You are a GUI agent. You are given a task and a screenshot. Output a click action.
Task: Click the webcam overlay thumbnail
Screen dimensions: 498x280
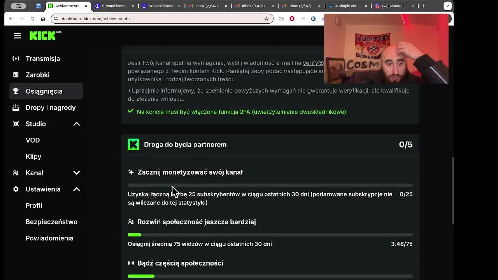[386, 49]
